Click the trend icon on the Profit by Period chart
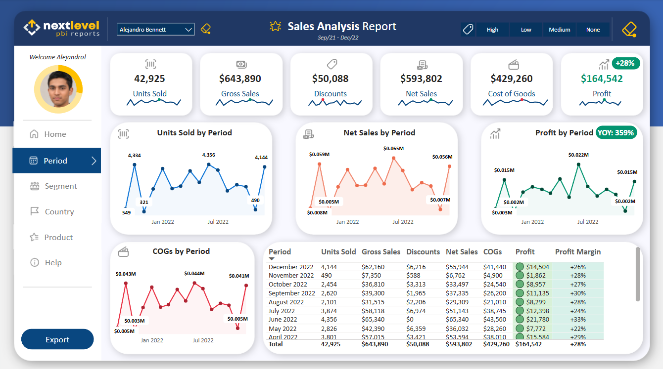663x369 pixels. (495, 133)
